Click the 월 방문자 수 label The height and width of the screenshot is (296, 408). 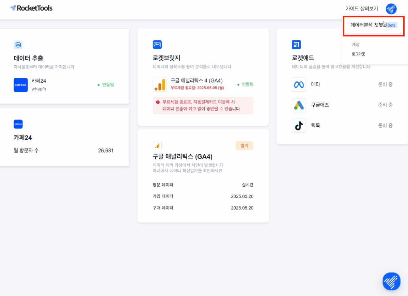click(x=26, y=151)
